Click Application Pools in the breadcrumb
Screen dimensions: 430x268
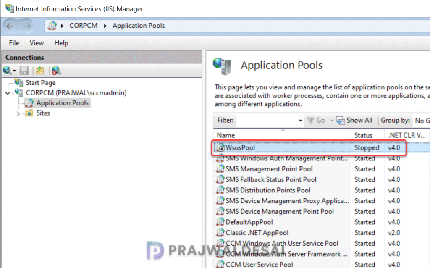click(x=139, y=26)
